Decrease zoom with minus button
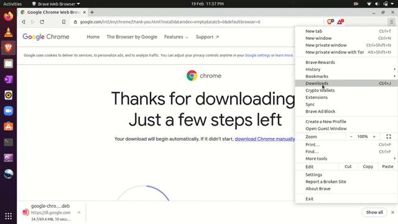 tap(351, 137)
